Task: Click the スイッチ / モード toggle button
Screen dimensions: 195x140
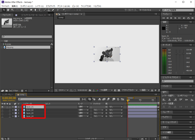Action: (91, 139)
